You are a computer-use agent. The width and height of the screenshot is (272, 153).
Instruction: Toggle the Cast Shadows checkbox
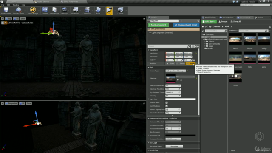click(x=167, y=106)
